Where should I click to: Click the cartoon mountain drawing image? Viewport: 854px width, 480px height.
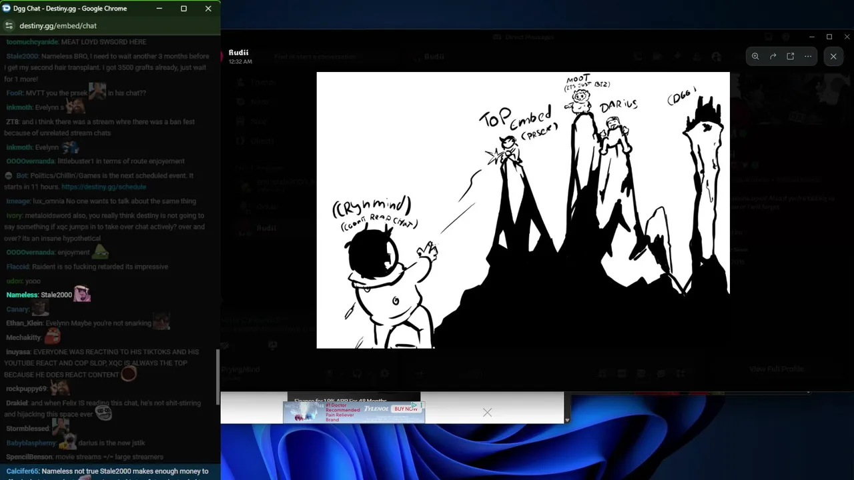pos(523,210)
